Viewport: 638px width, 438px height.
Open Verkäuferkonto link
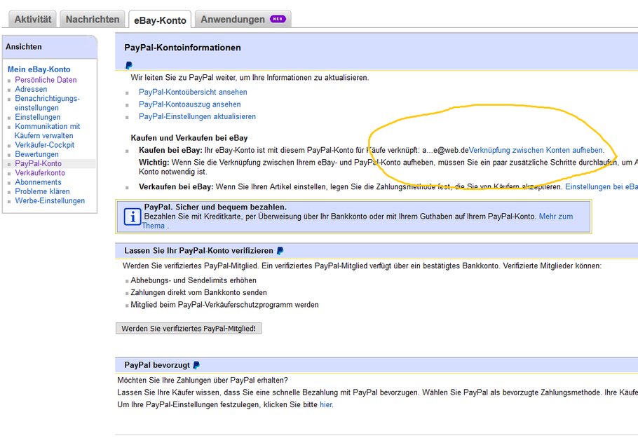[x=40, y=173]
